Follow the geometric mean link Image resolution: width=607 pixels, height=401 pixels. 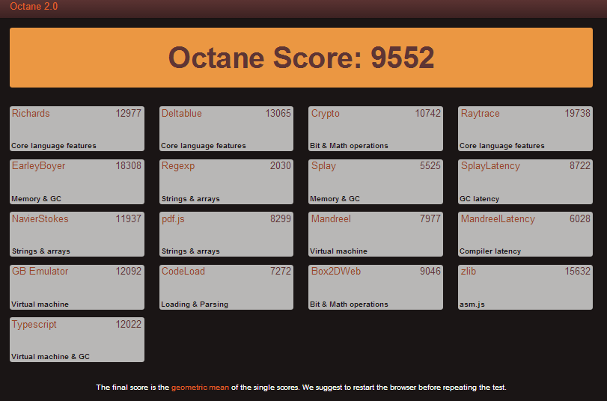coord(200,388)
